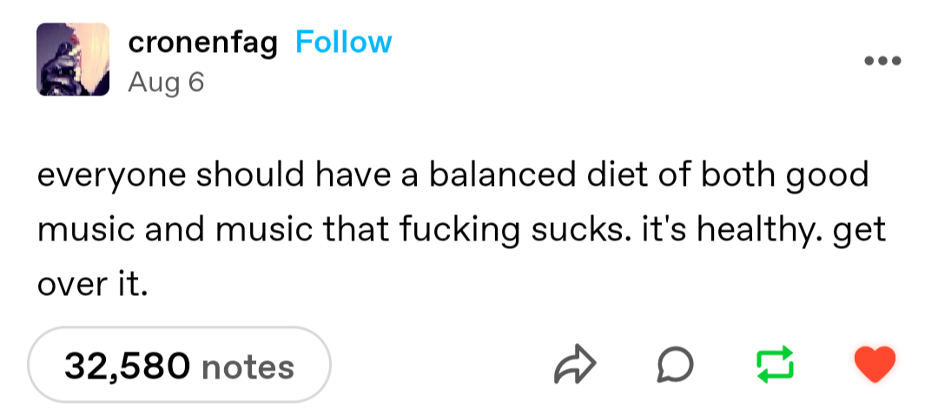Expand the meatball menu beside the post header
This screenshot has width=938, height=415.
(x=883, y=61)
